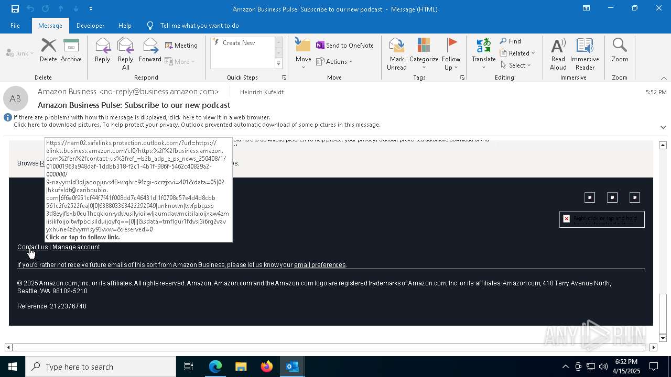Click second blocked social image placeholder

point(612,197)
